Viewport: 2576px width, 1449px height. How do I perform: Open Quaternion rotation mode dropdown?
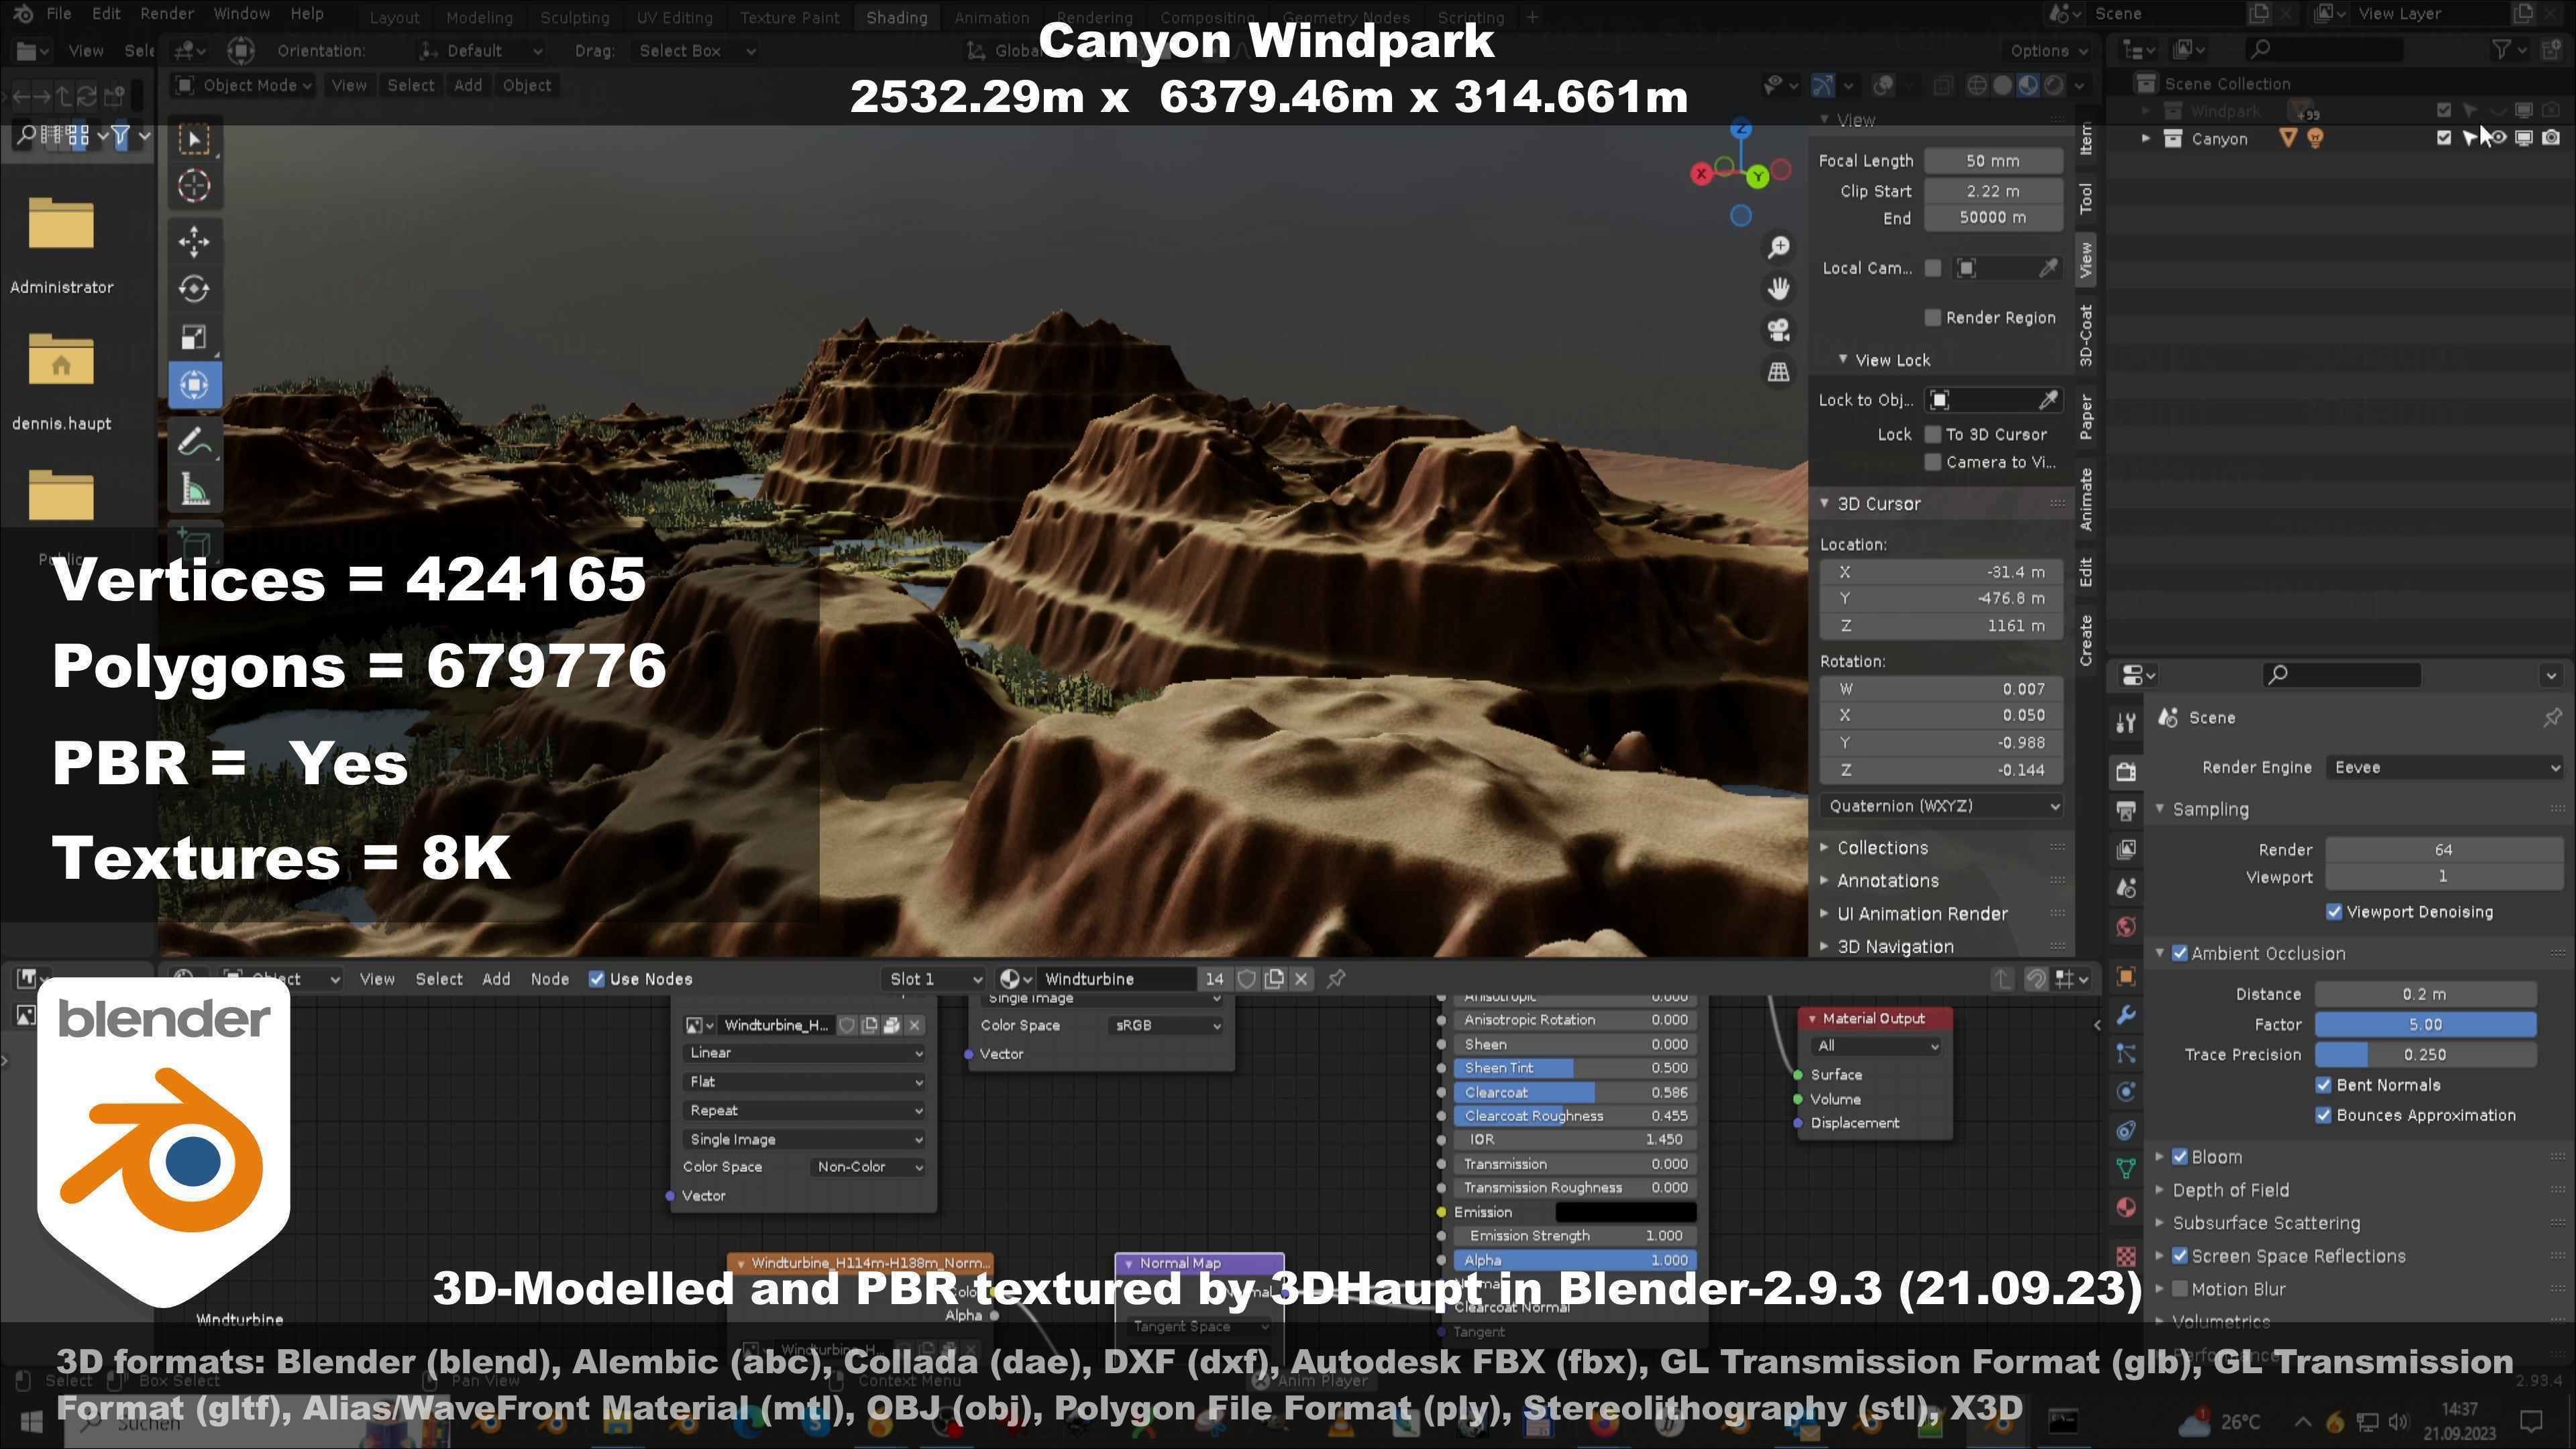(x=1940, y=806)
